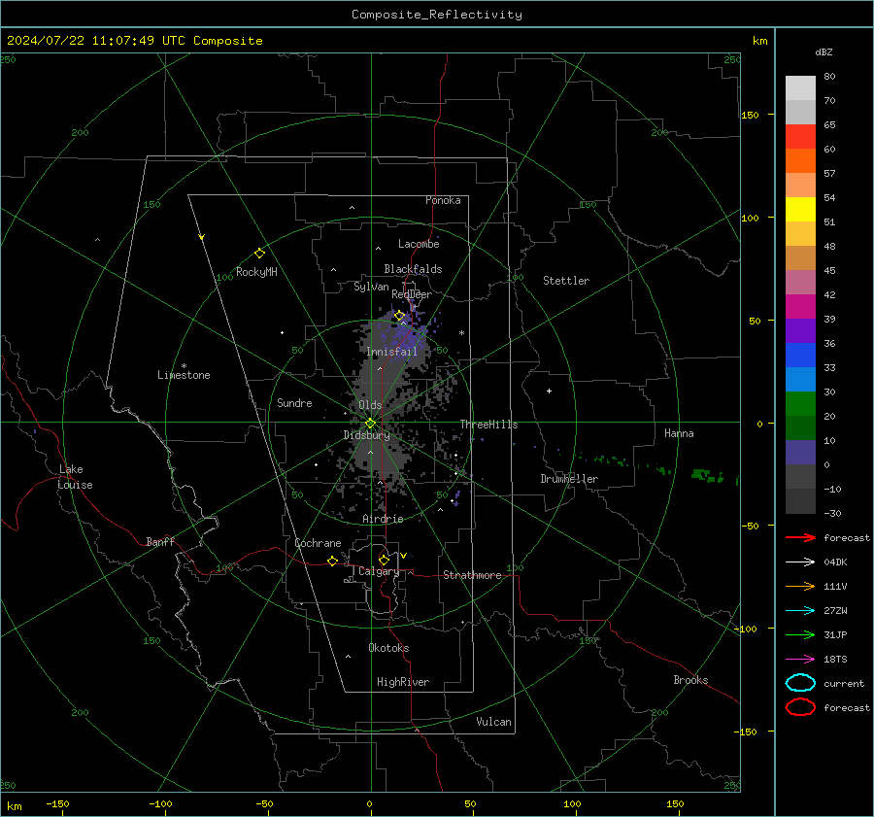Click the yellow diamond marker near RockyMH
The width and height of the screenshot is (874, 817).
point(259,254)
